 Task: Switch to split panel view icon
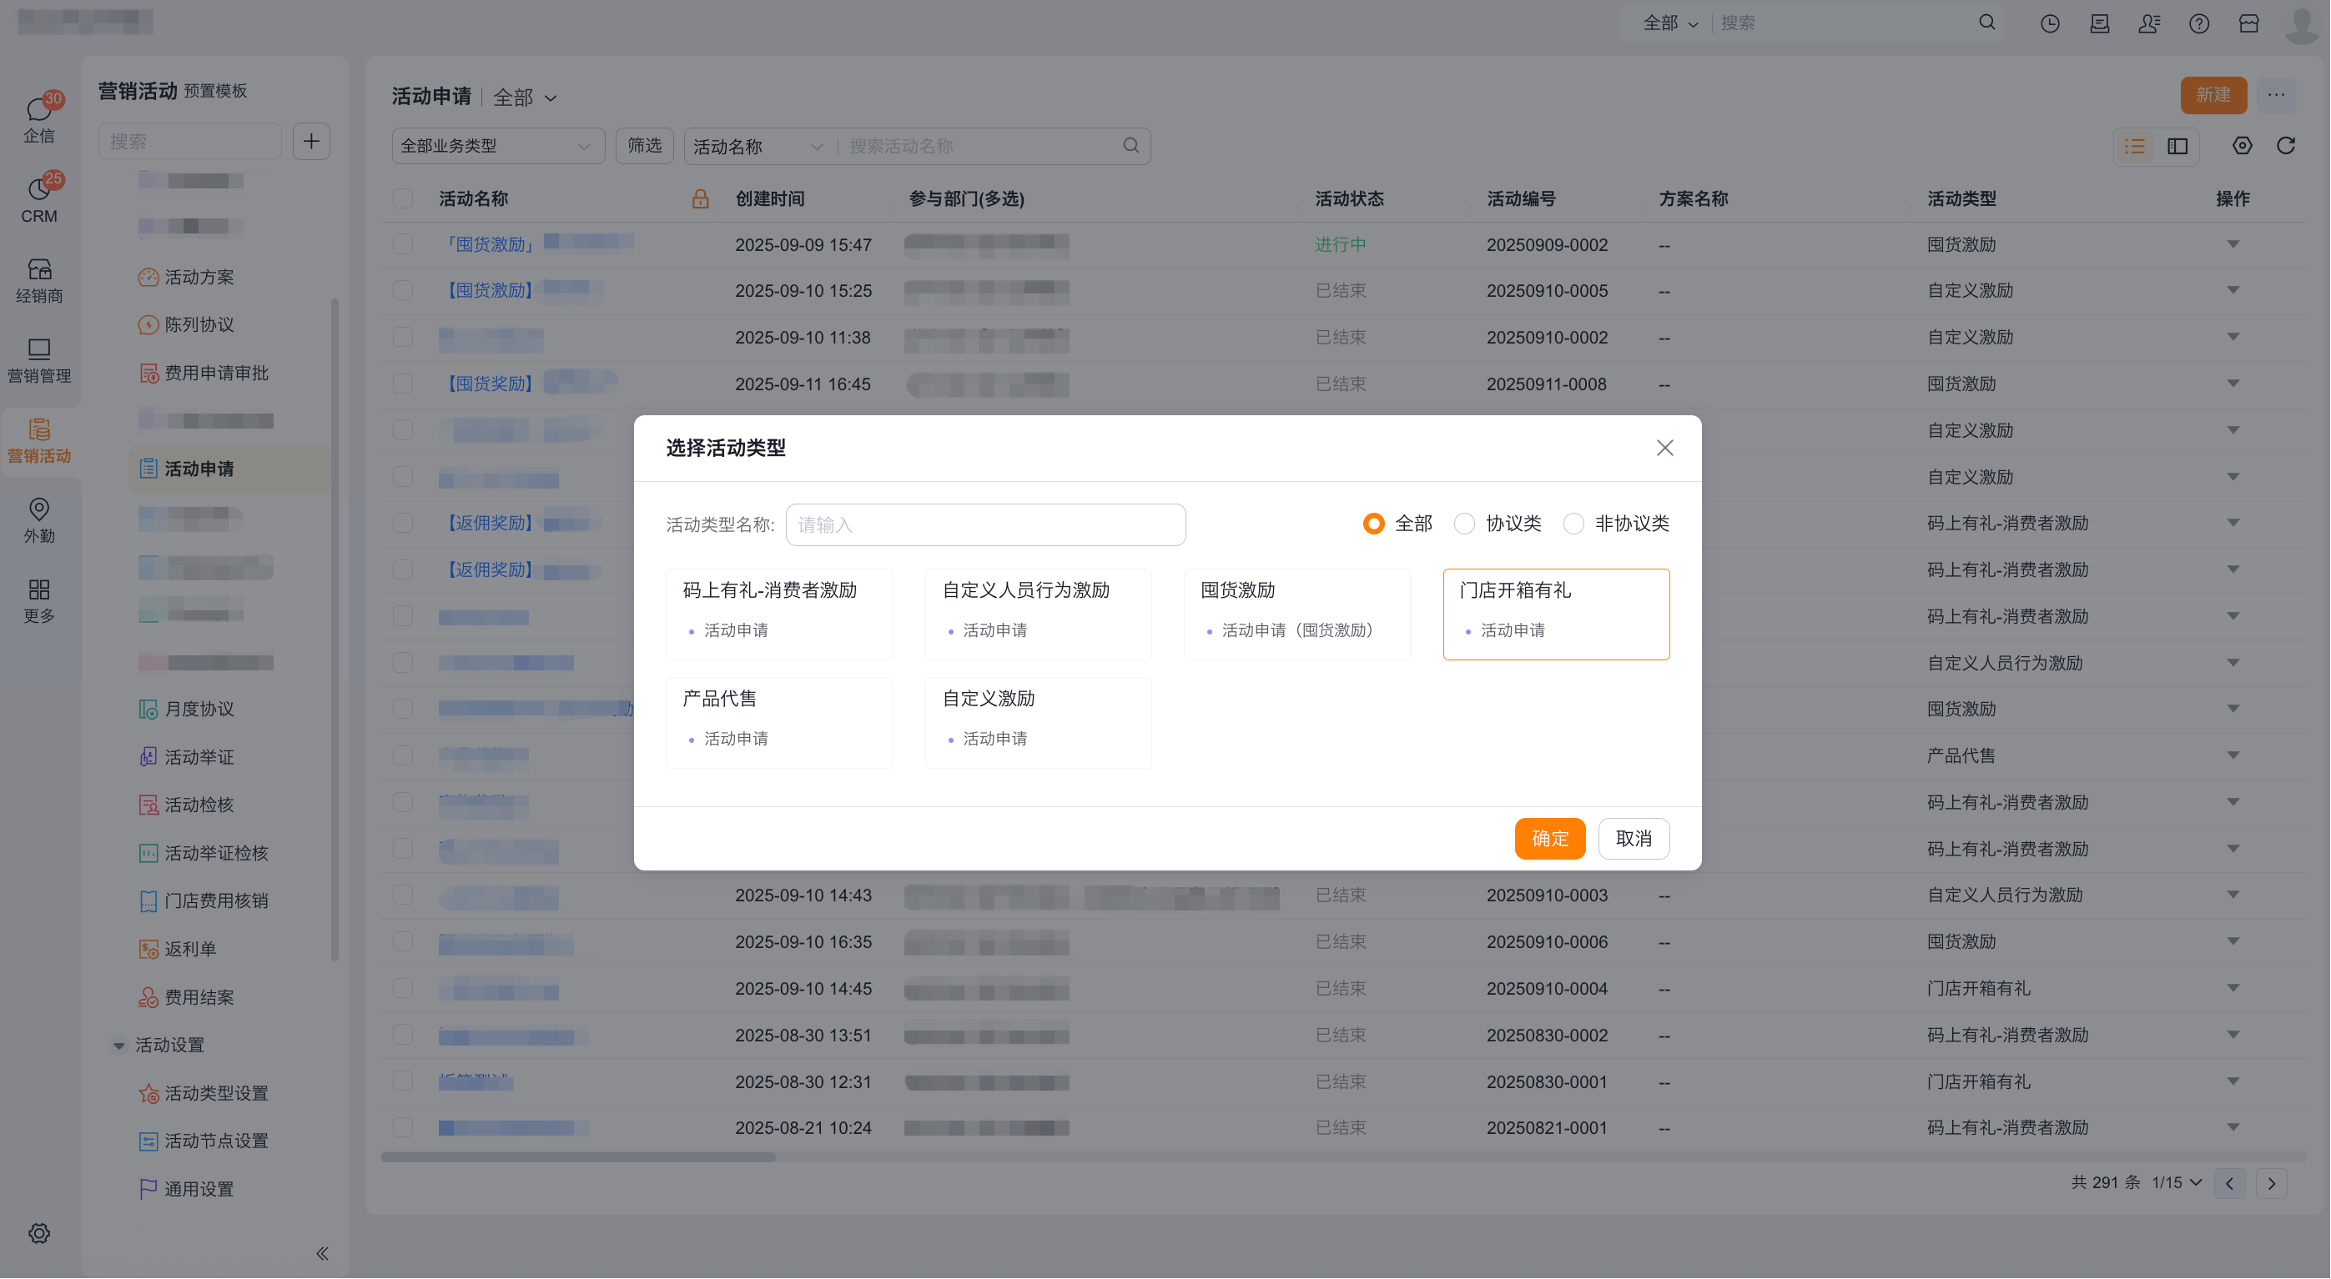click(2177, 146)
